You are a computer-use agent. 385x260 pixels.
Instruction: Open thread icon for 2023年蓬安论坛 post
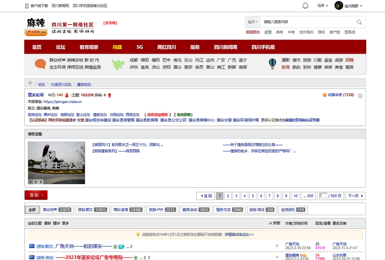click(32, 257)
